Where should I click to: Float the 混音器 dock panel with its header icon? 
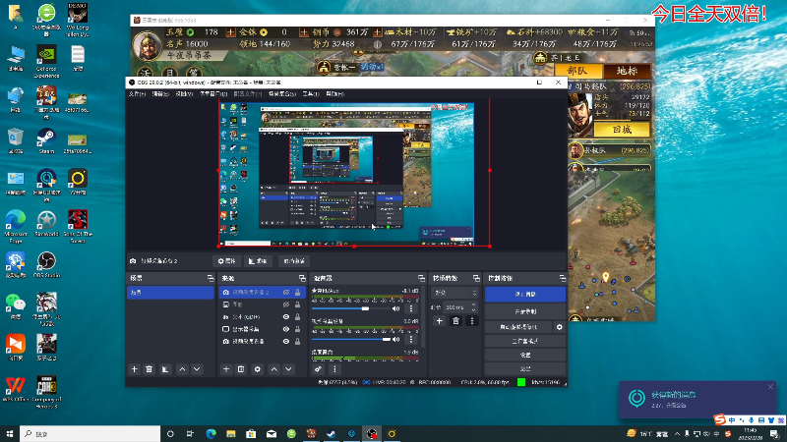pyautogui.click(x=421, y=278)
